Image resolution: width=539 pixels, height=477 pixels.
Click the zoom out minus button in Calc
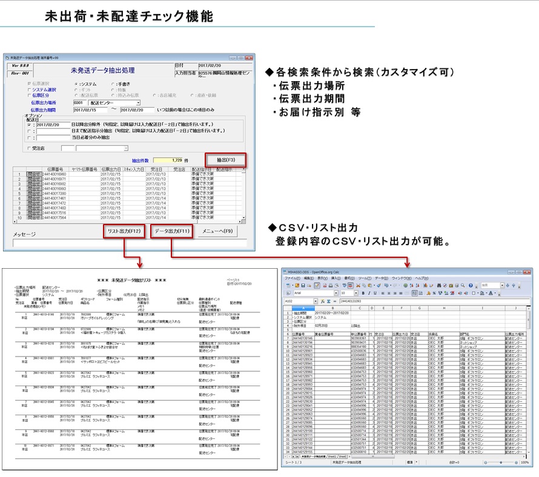(486, 462)
